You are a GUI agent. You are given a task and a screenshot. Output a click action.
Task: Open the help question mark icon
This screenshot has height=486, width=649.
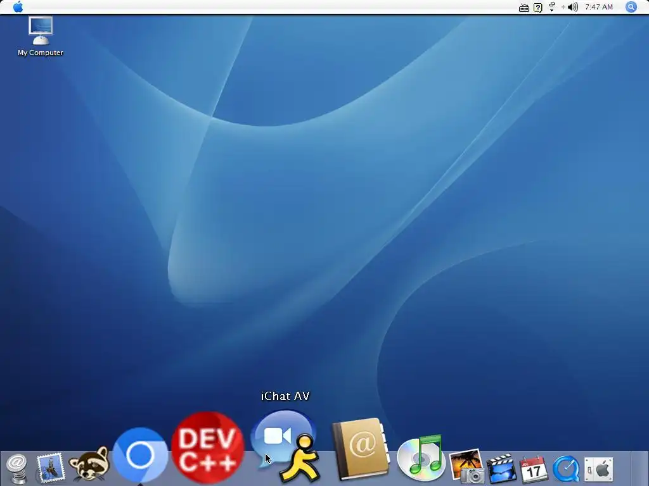[x=537, y=8]
